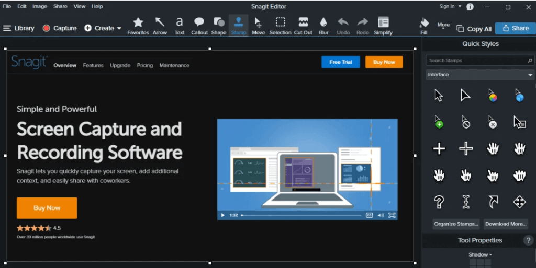Select the Stamp tool
Viewport: 536px width, 268px height.
(239, 26)
